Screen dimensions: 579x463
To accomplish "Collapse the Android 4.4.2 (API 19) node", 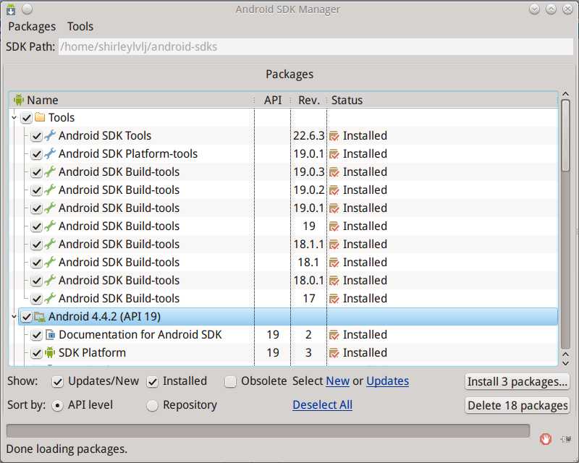I will (x=14, y=317).
